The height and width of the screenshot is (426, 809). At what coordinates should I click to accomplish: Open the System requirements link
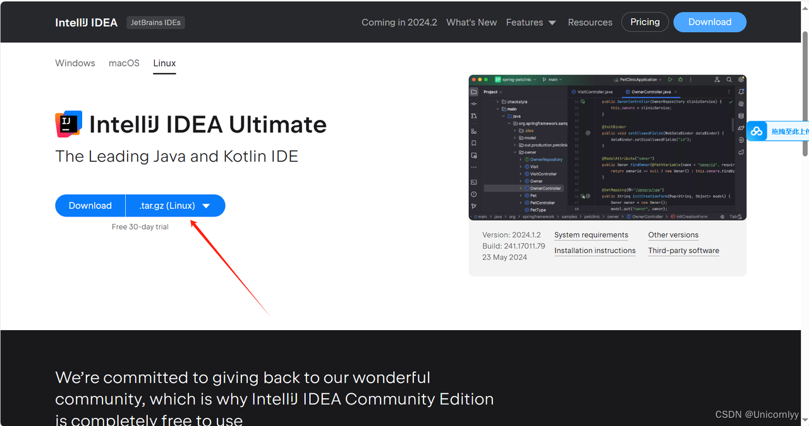pos(591,235)
